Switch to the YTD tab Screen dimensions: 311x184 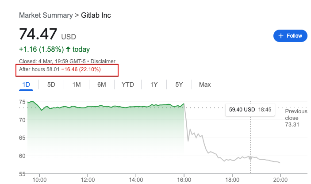(x=128, y=84)
